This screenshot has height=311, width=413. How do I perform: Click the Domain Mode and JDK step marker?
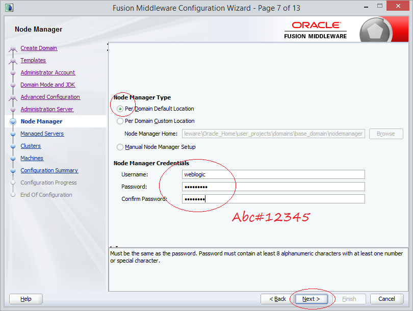click(x=13, y=85)
